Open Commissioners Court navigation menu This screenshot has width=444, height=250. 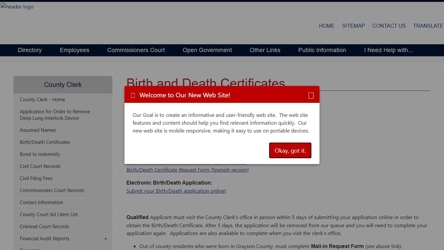[136, 50]
